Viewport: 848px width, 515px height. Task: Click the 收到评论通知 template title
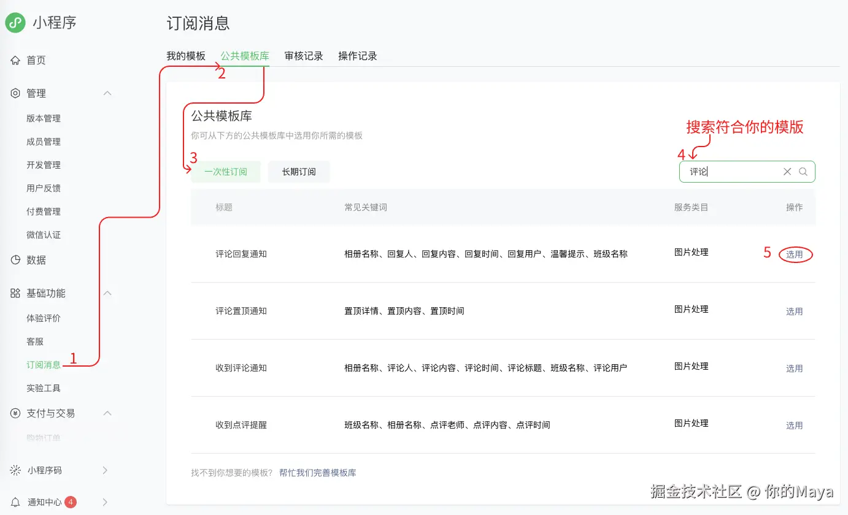click(x=241, y=368)
